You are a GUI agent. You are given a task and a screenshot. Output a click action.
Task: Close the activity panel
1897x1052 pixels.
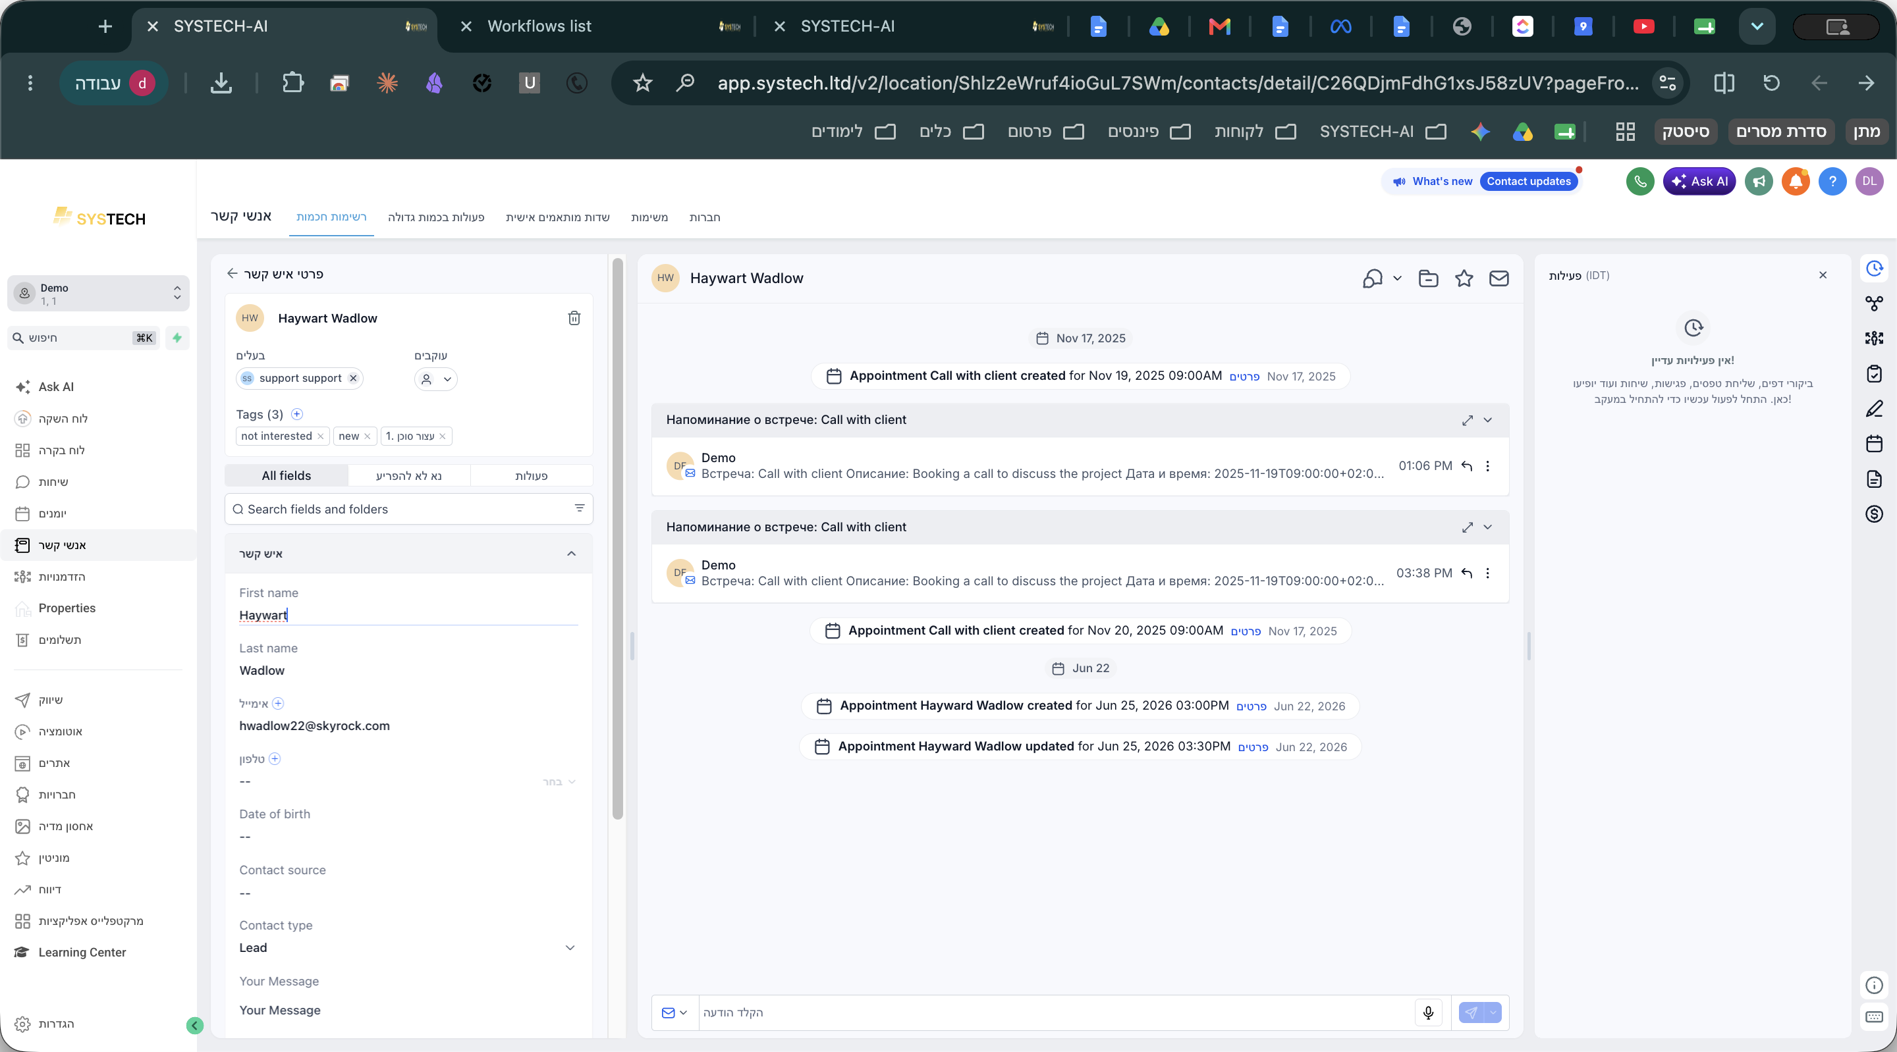point(1823,275)
